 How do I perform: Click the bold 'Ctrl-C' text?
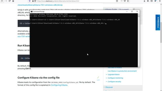(x=28, y=69)
